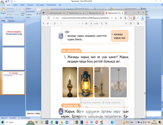
Task: Click Удалить to delete the slide
Action: (x=29, y=15)
